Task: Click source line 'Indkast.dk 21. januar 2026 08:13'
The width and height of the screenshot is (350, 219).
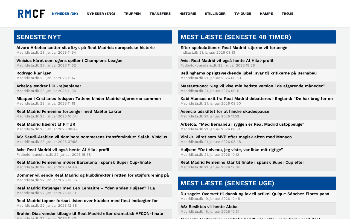Action: click(x=208, y=53)
